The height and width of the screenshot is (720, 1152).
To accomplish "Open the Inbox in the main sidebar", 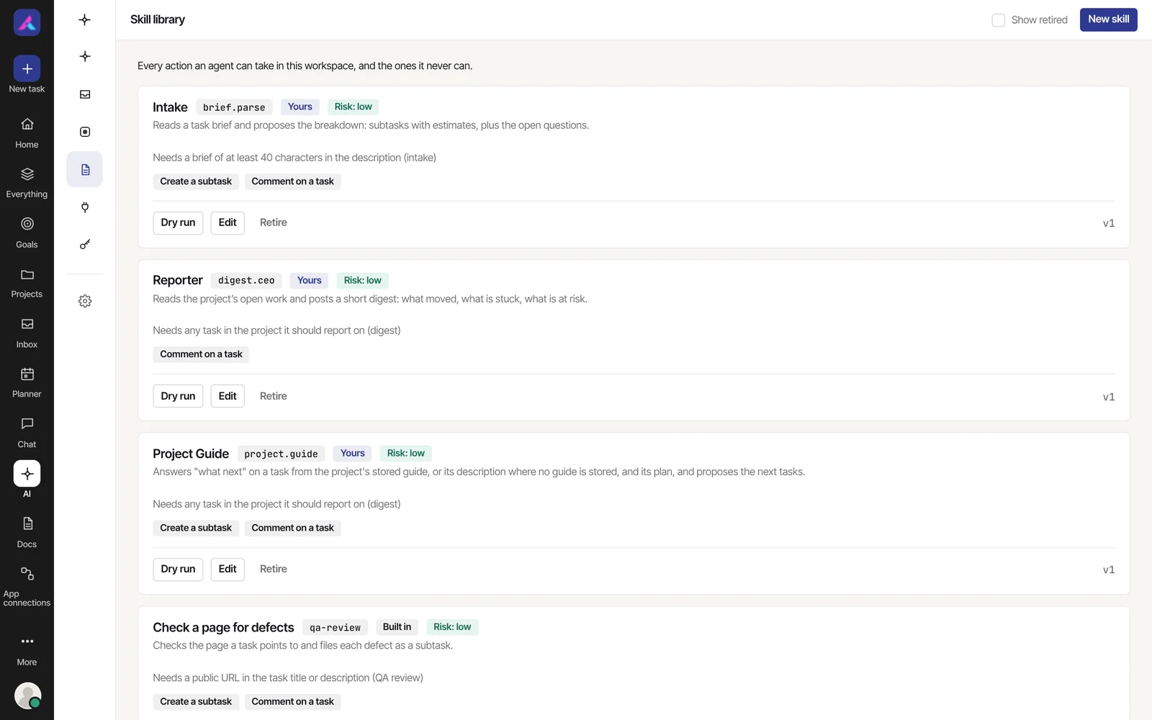I will point(27,333).
